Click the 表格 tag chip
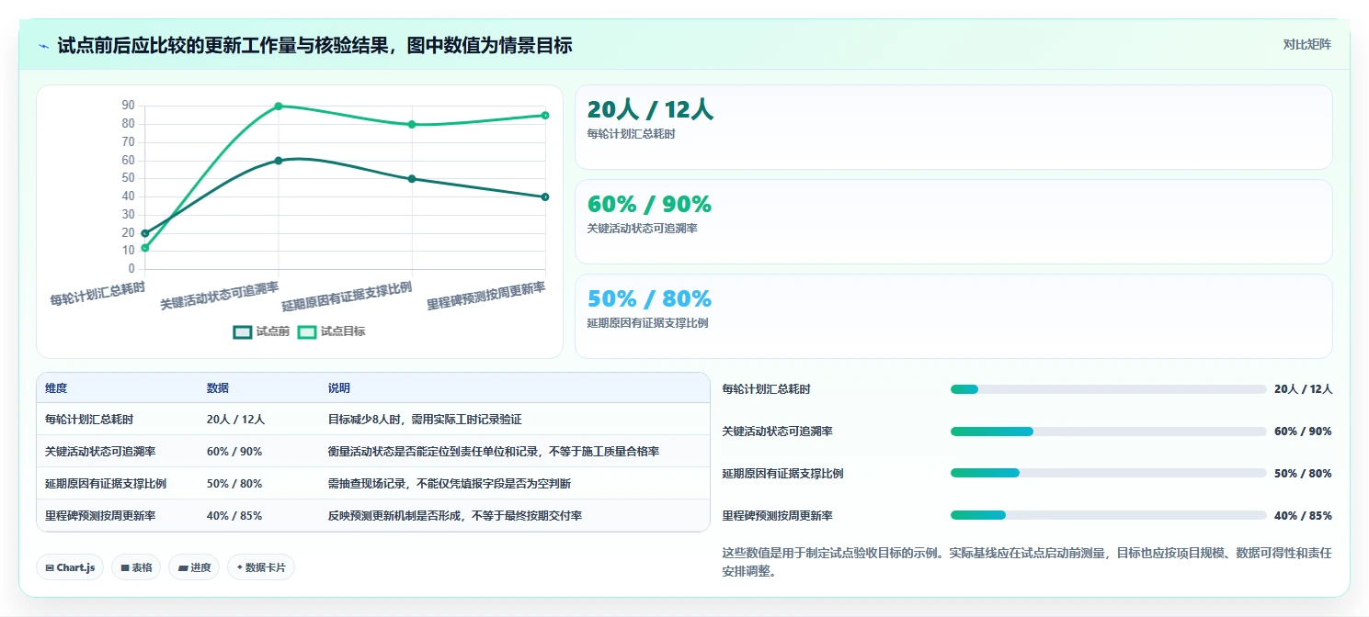The height and width of the screenshot is (617, 1369). coord(136,567)
